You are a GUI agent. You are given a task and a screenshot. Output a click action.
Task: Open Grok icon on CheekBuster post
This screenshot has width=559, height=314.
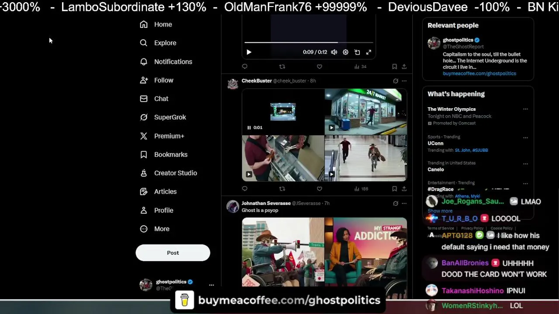pos(396,81)
